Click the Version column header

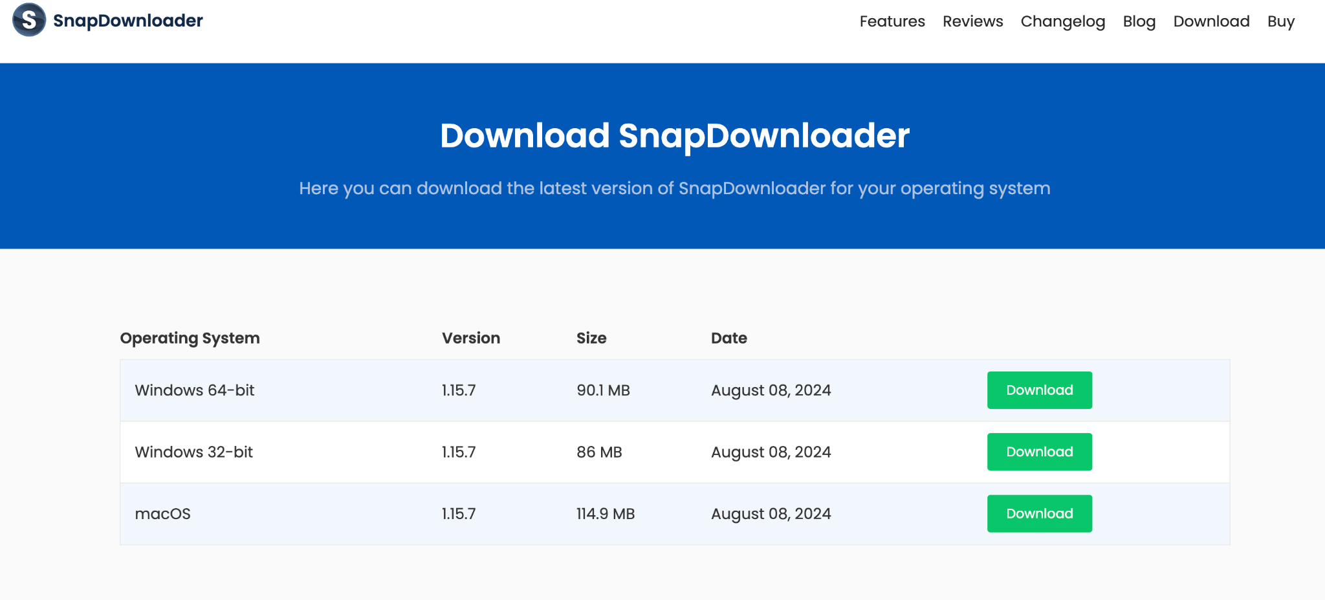pyautogui.click(x=471, y=338)
